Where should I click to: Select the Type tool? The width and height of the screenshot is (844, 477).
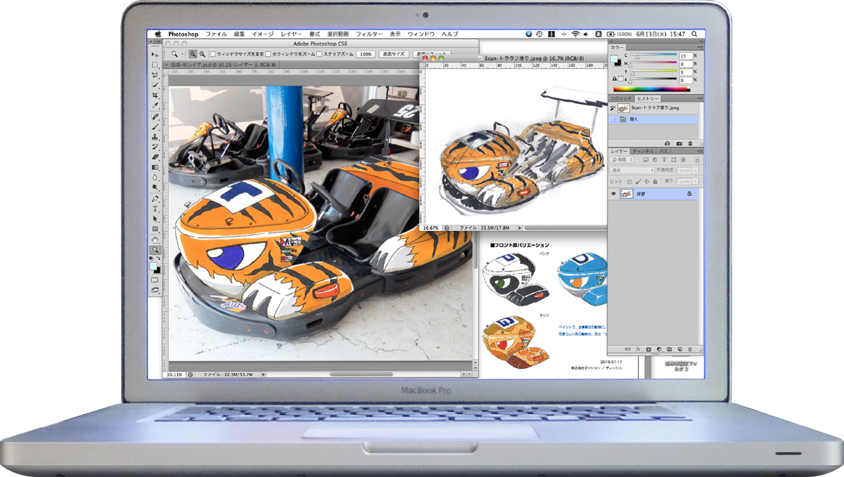point(155,209)
